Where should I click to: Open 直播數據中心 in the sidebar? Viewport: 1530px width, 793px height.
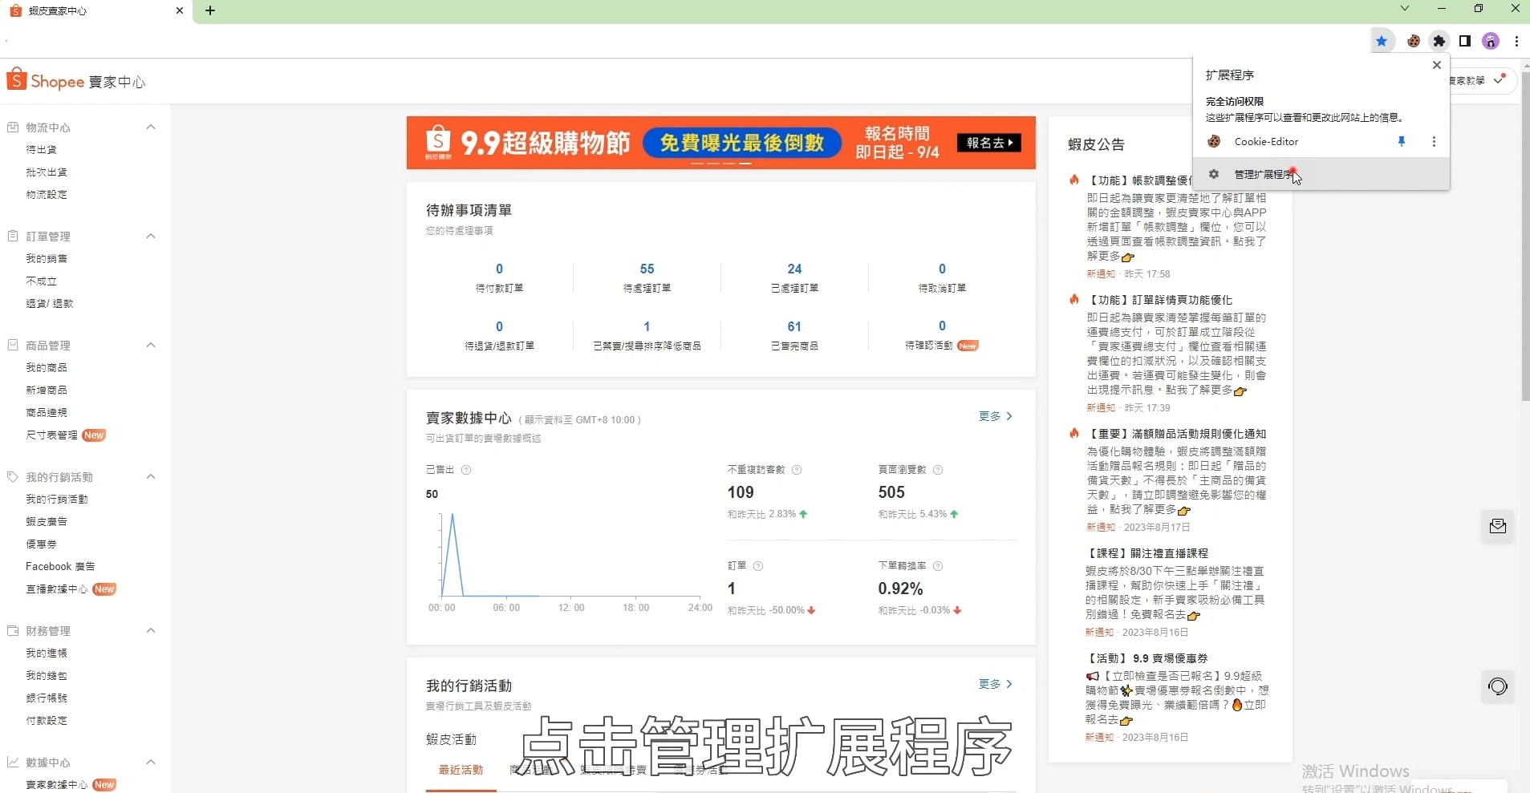click(x=56, y=589)
